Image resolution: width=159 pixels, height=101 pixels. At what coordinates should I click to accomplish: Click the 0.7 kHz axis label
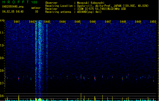pos(2,83)
